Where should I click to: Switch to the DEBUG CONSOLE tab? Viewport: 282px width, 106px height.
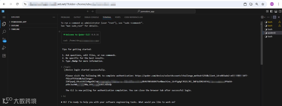[92, 17]
